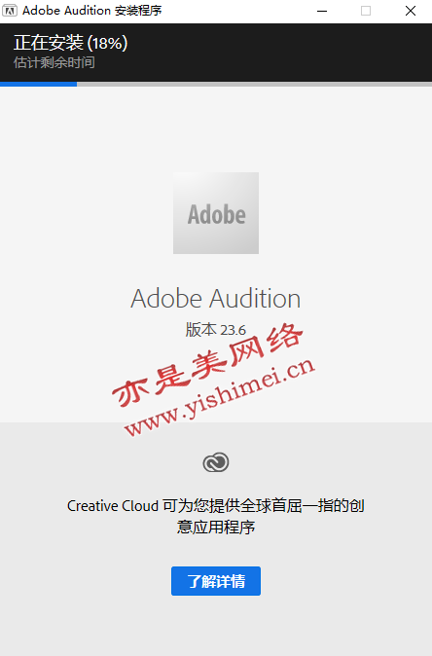Click the Adobe installer icon in title bar
The width and height of the screenshot is (432, 656).
10,11
